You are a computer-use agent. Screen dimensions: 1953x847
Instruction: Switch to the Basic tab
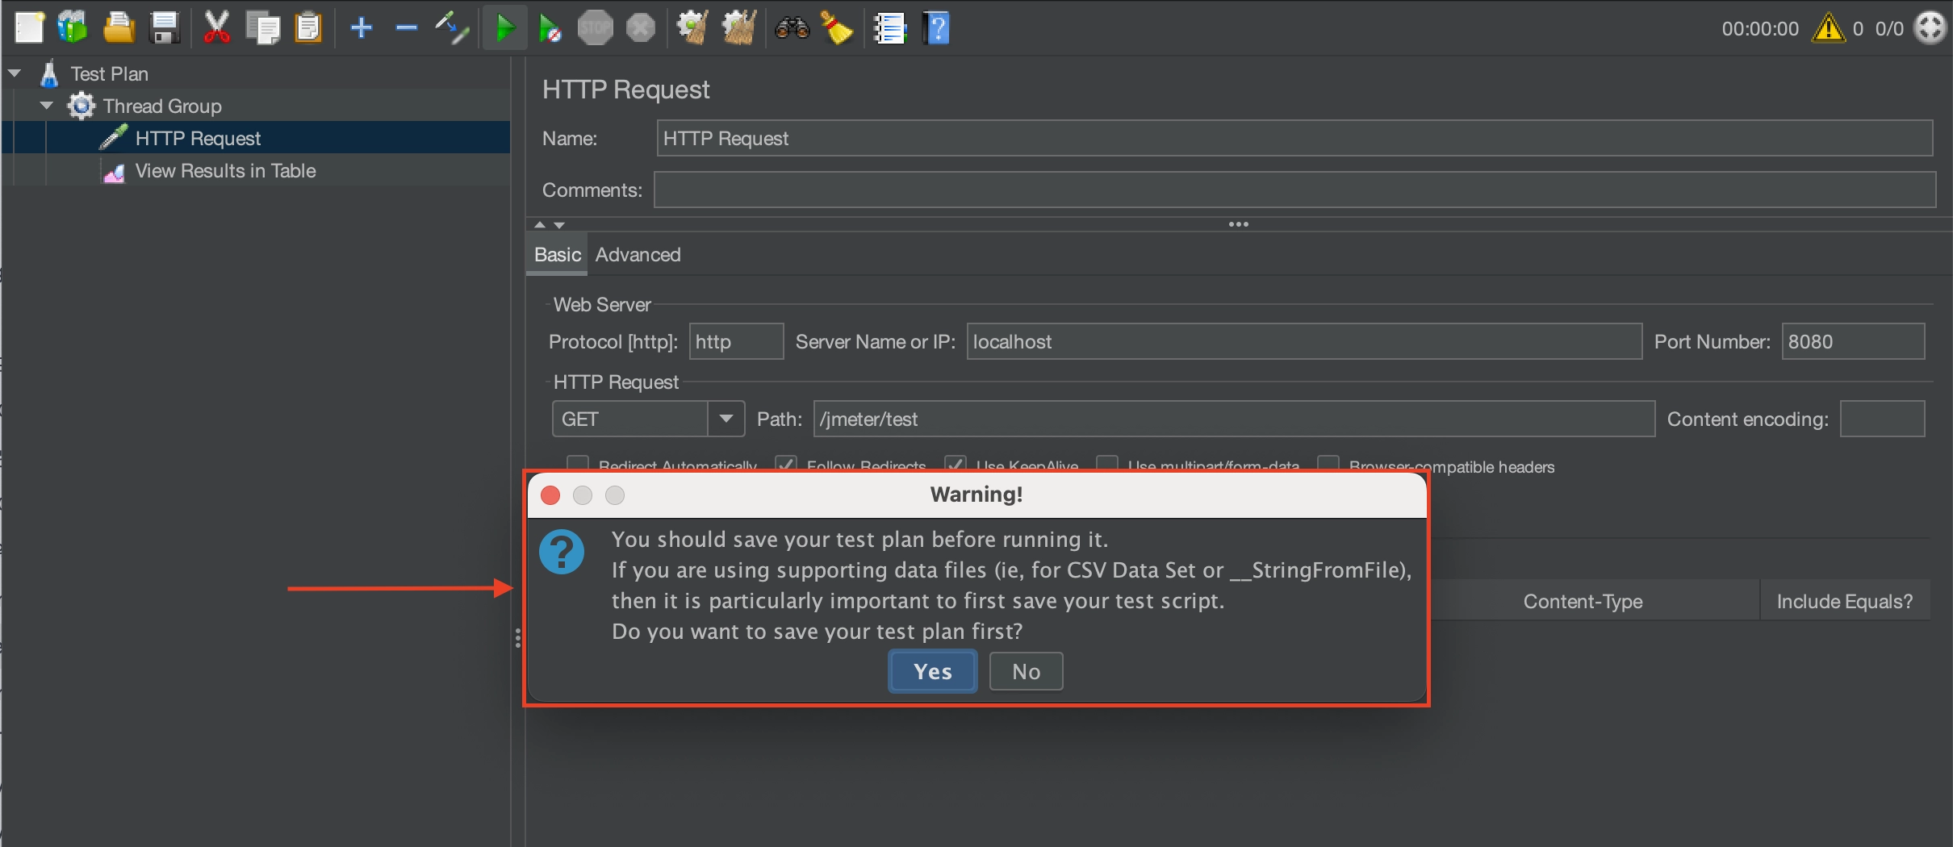pos(557,254)
